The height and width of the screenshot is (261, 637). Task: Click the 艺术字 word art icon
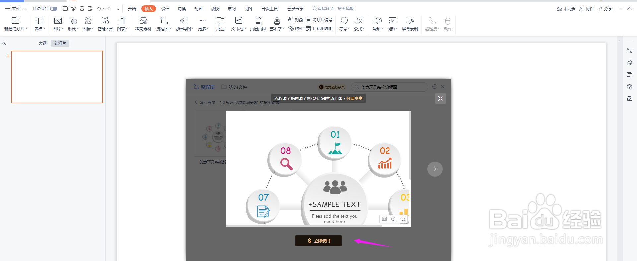coord(277,21)
